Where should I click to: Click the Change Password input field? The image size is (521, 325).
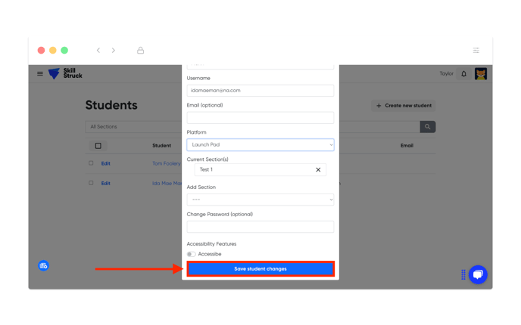click(260, 227)
